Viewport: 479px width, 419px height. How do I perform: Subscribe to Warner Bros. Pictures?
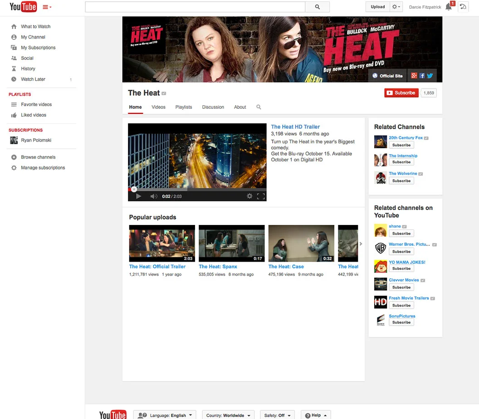coord(401,252)
